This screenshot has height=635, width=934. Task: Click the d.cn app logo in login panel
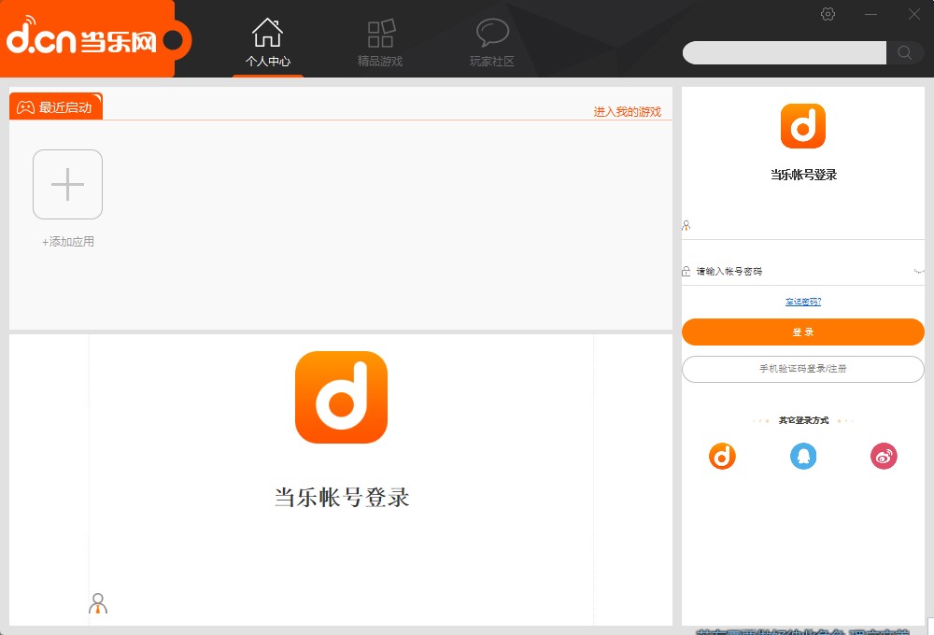803,126
